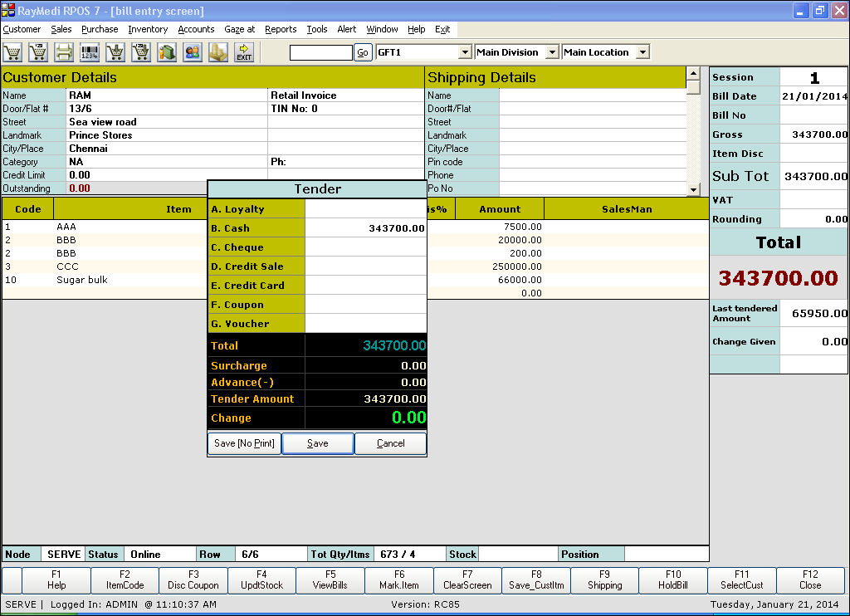This screenshot has width=850, height=616.
Task: Expand the GFT1 dropdown
Action: tap(465, 52)
